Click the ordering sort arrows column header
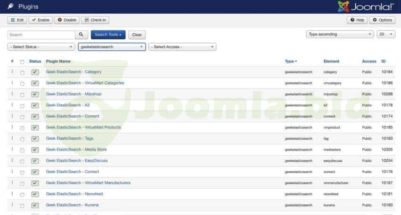 [x=12, y=61]
